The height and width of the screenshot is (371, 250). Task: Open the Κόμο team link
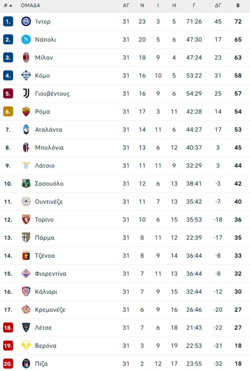tap(42, 75)
